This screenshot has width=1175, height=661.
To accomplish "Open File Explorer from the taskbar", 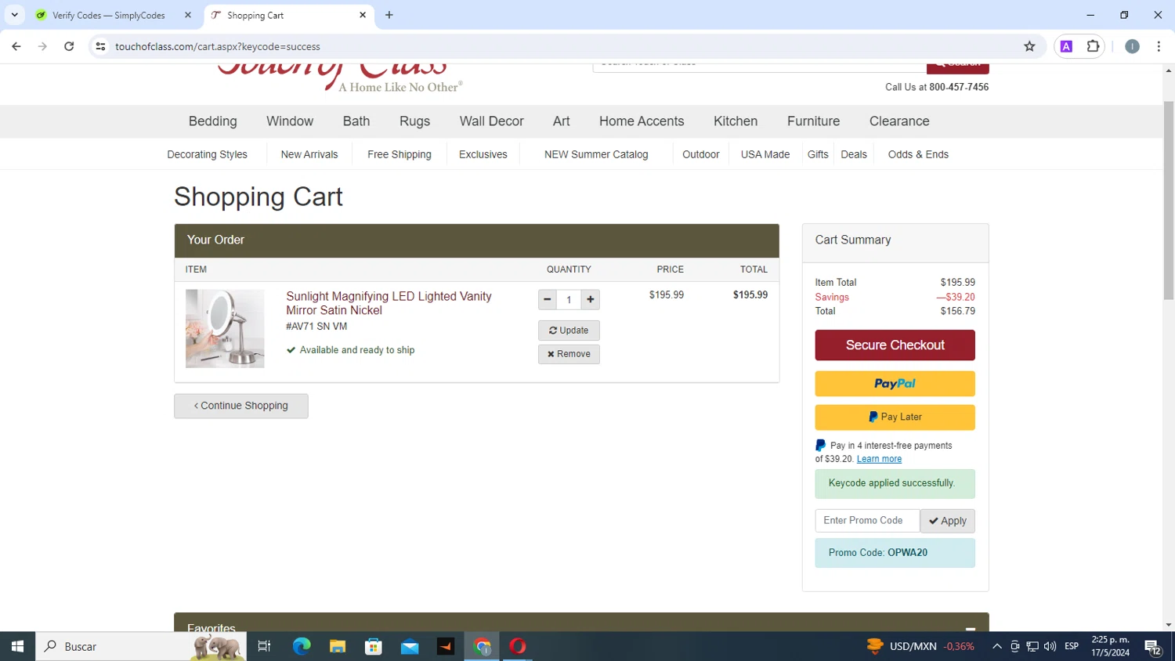I will click(338, 646).
